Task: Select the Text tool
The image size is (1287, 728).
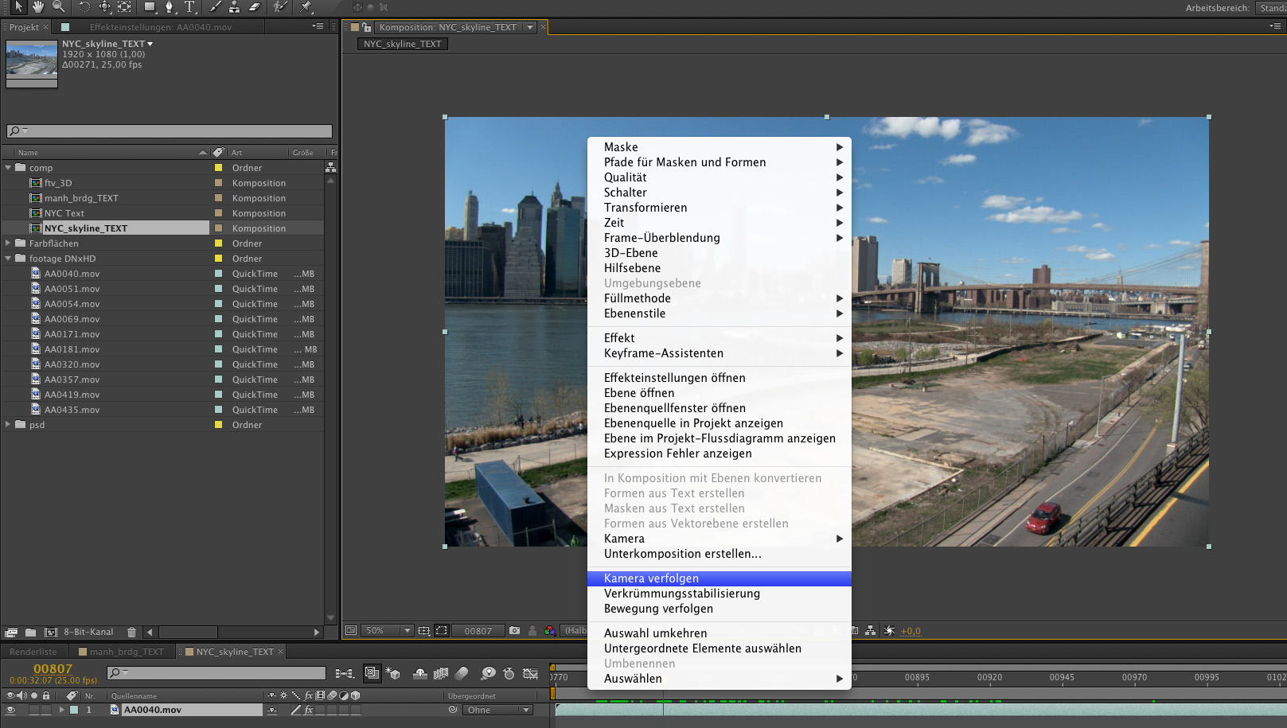Action: pos(189,7)
